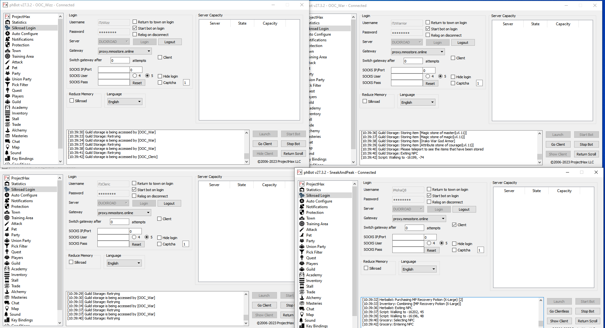This screenshot has height=328, width=605.
Task: Click the Inventory icon in the SneakAndPeak window
Action: (x=302, y=281)
